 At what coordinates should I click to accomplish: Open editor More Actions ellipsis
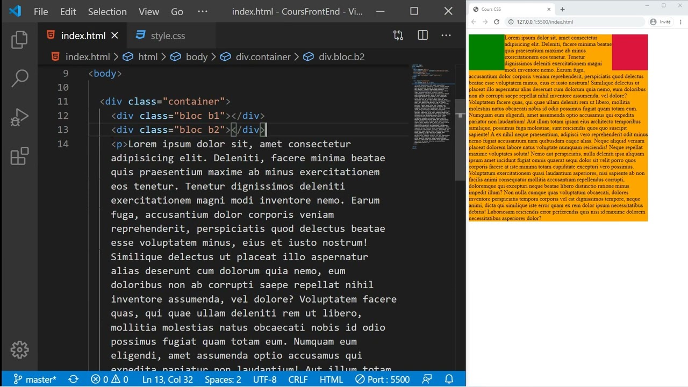(x=446, y=35)
